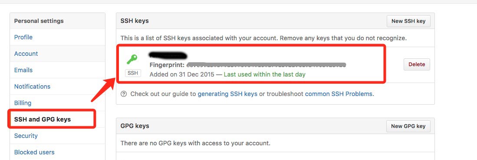This screenshot has width=477, height=160.
Task: Click the New GPG key button
Action: [x=408, y=126]
